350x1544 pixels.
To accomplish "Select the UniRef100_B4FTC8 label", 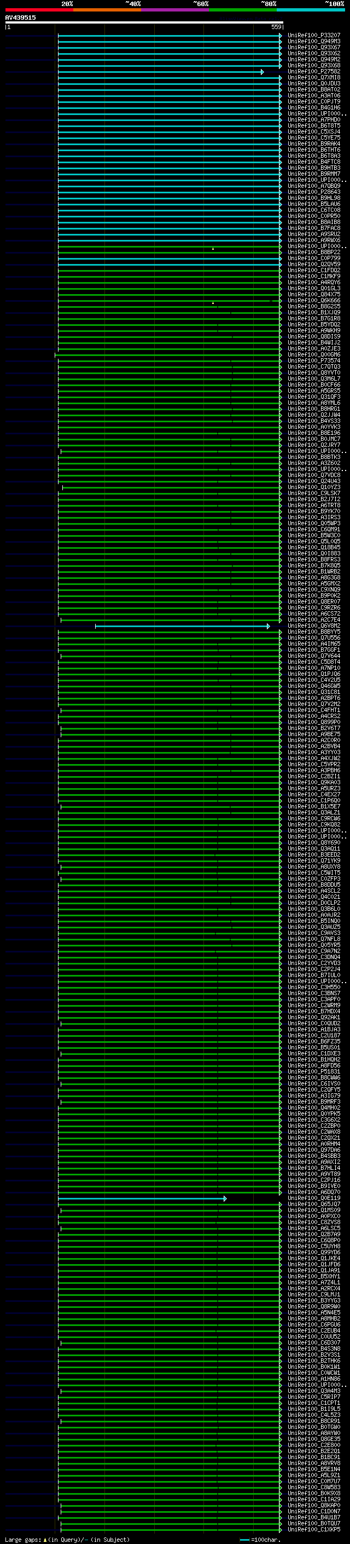I will pos(313,162).
